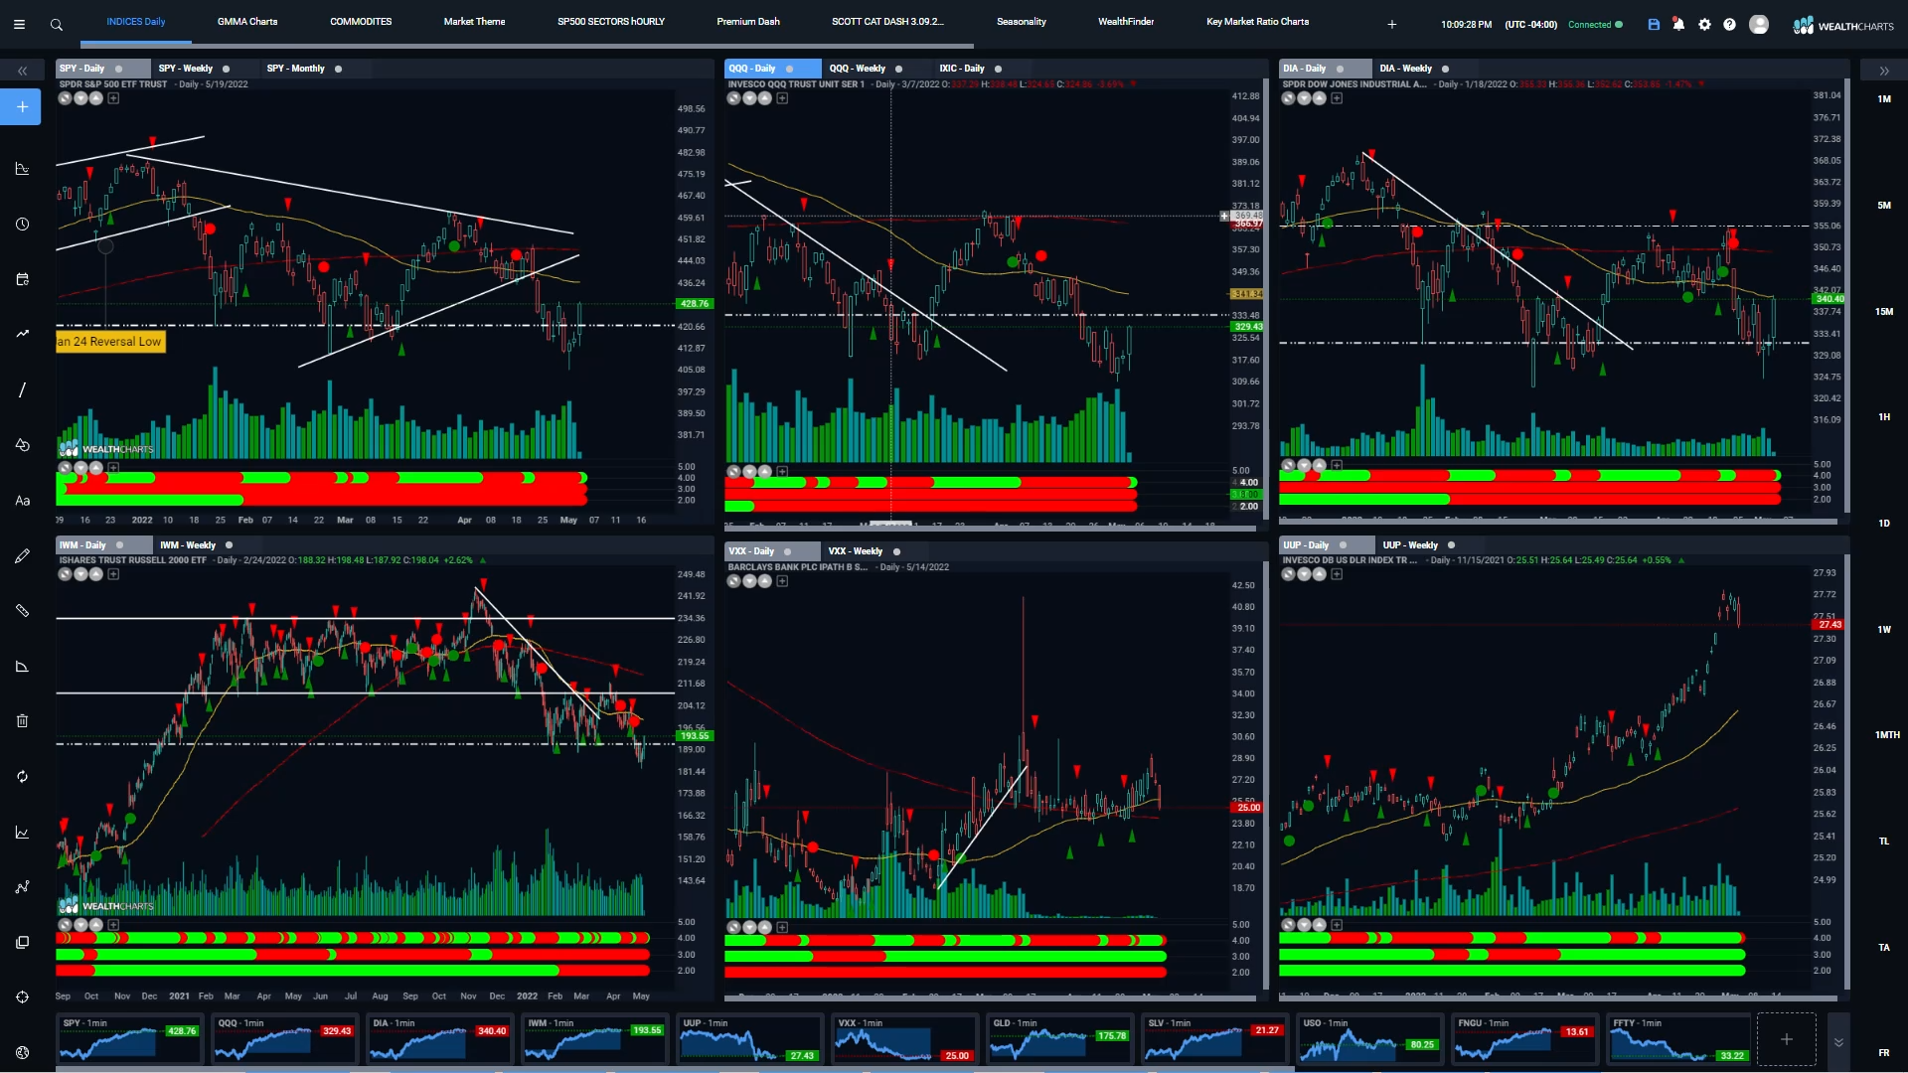Viewport: 1908px width, 1073px height.
Task: Click the blue save layout icon
Action: click(1654, 25)
